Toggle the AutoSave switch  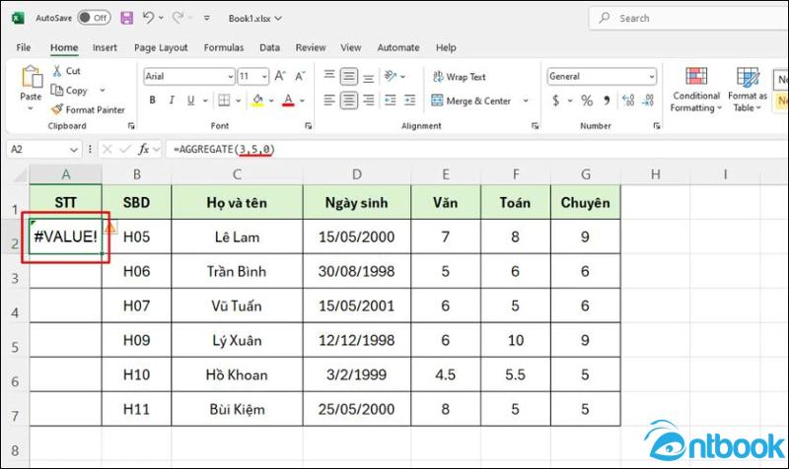coord(94,18)
